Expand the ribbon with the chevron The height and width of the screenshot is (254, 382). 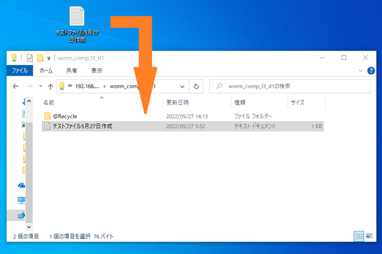coord(360,70)
